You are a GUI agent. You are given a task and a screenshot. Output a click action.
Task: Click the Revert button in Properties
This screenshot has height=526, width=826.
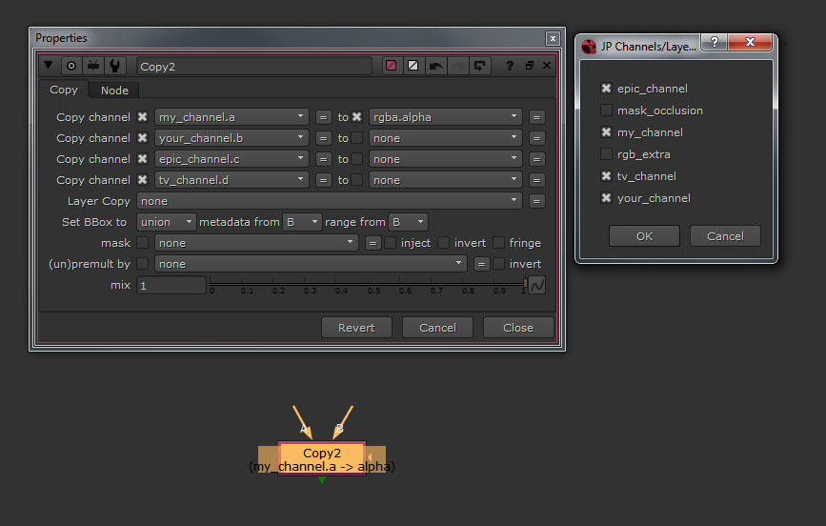(x=355, y=328)
